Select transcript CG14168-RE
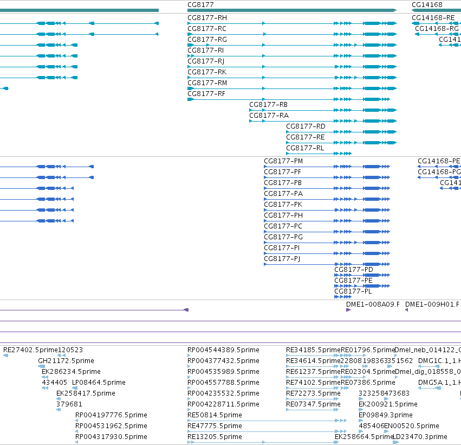The width and height of the screenshot is (461, 445). point(433,18)
